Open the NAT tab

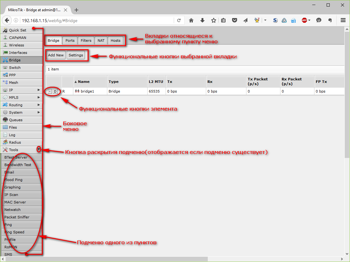(x=101, y=40)
